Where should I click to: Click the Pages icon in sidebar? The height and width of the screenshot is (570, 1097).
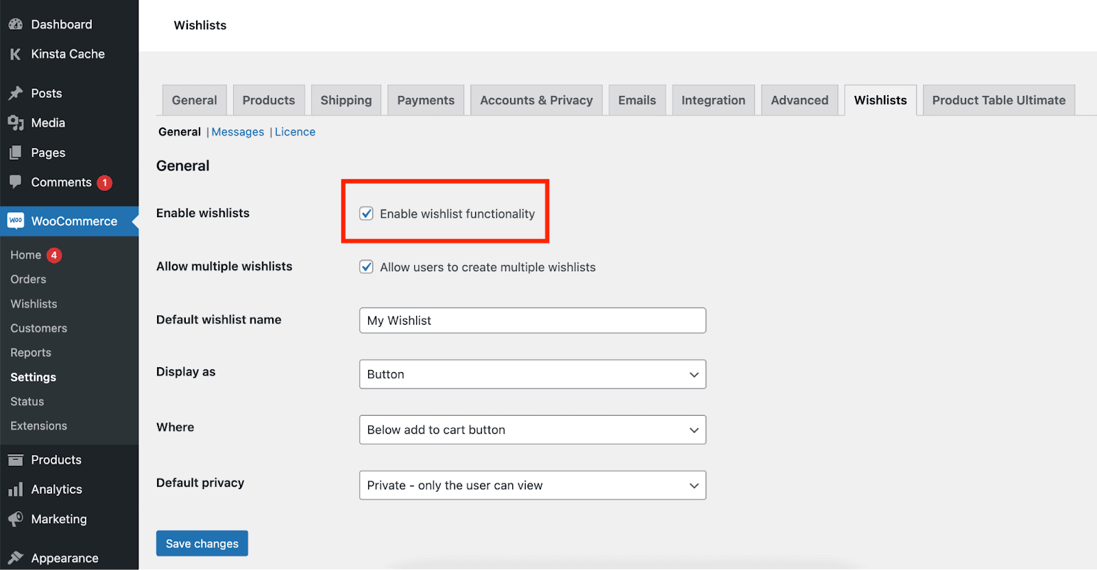(x=15, y=153)
